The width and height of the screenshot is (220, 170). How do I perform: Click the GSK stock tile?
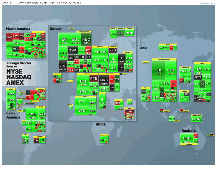[72, 50]
